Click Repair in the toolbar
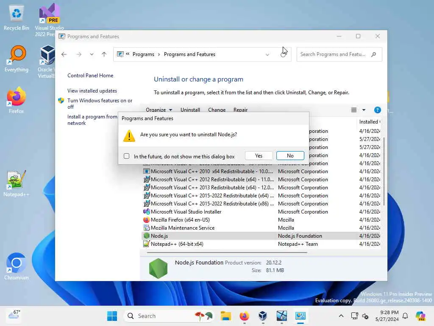This screenshot has height=326, width=434. 240,110
